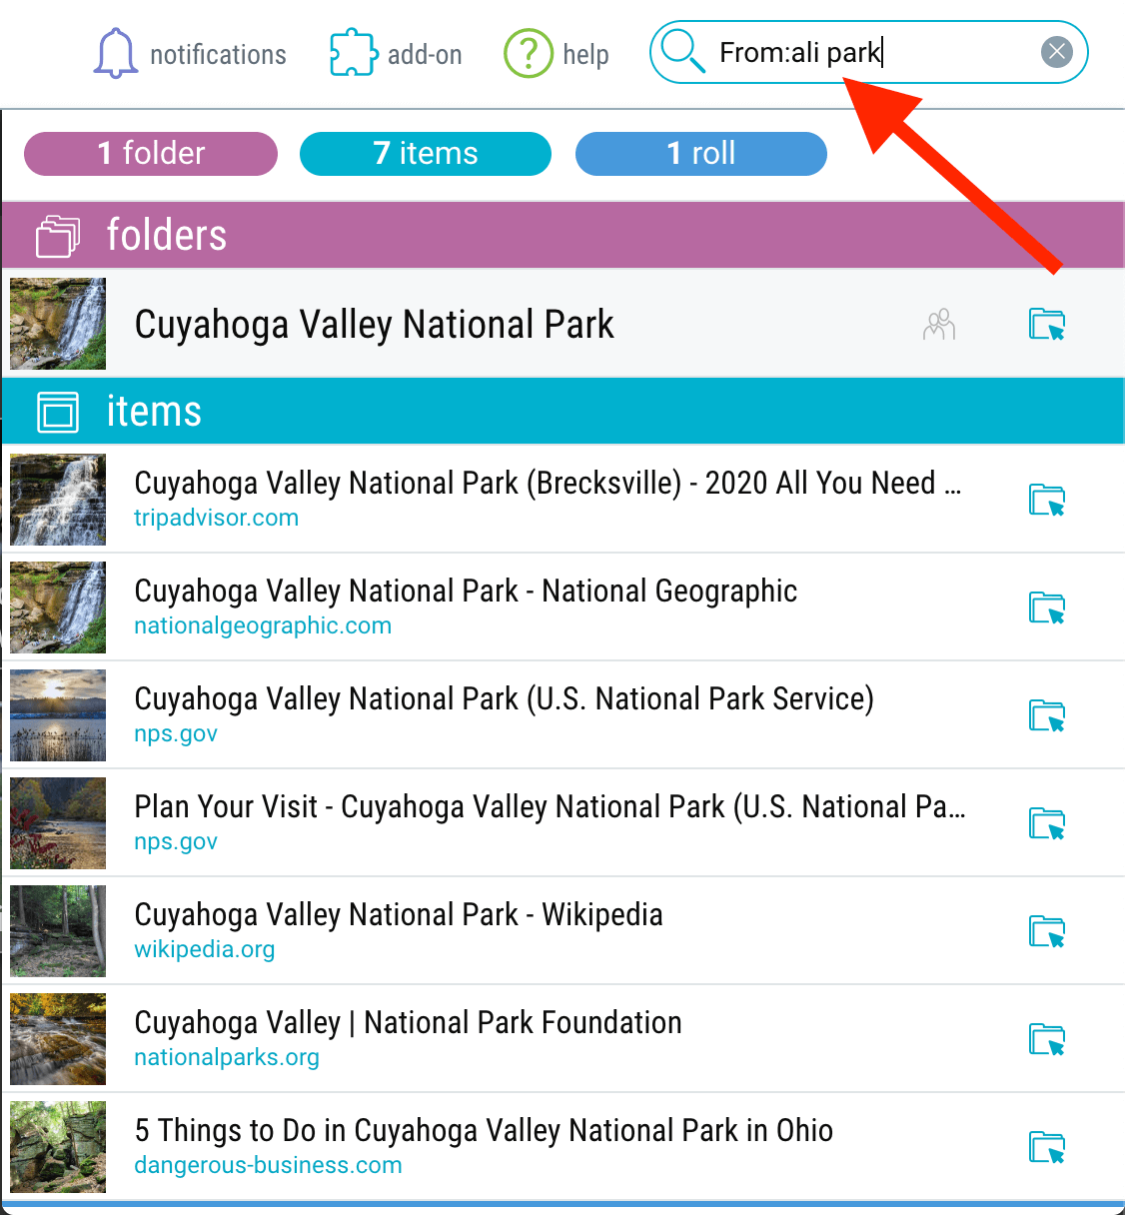
Task: Click the tripadvisor.com domain link
Action: pyautogui.click(x=217, y=519)
